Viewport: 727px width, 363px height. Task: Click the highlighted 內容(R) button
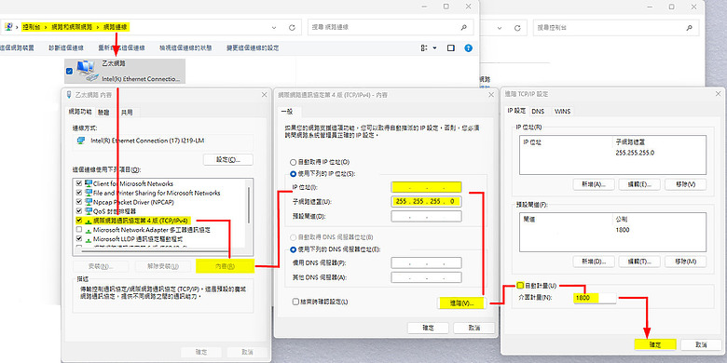click(x=225, y=266)
